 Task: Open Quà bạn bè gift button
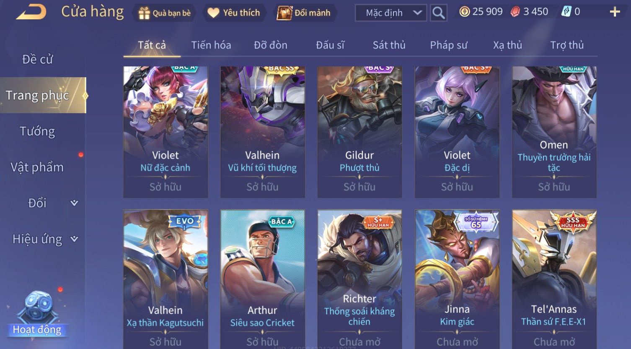[164, 13]
